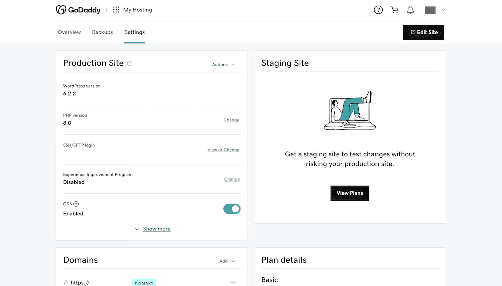
Task: Turn off the CDN toggle
Action: [232, 209]
